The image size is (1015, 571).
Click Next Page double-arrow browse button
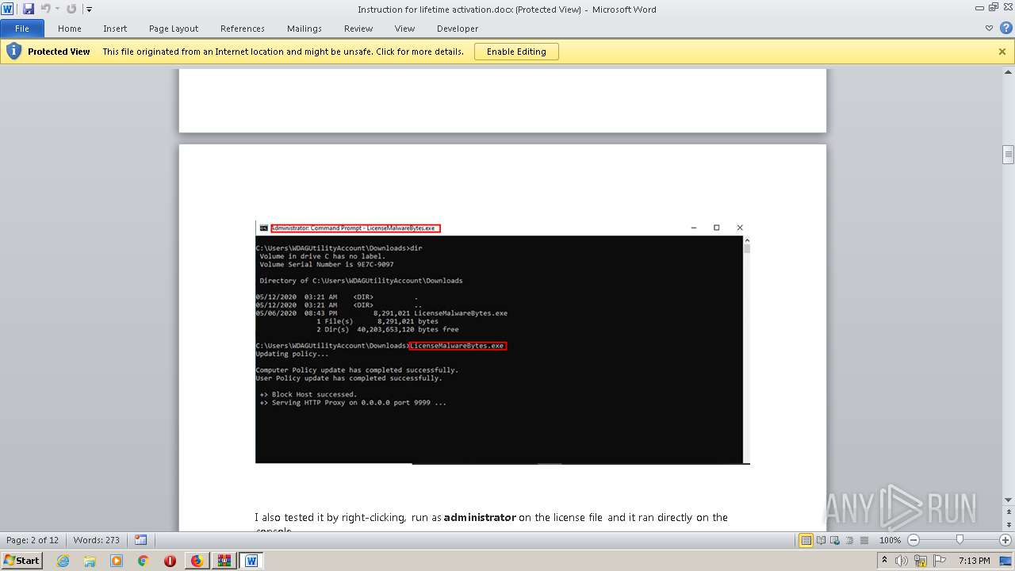(1008, 526)
